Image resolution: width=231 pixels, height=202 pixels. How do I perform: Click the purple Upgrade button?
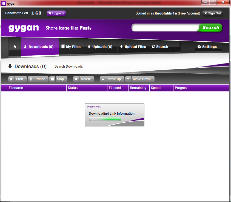pyautogui.click(x=56, y=13)
